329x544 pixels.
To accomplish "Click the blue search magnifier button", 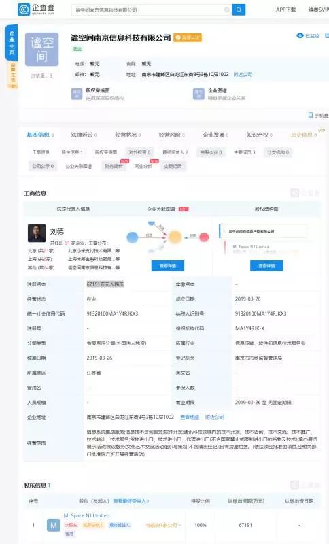I will click(x=239, y=10).
